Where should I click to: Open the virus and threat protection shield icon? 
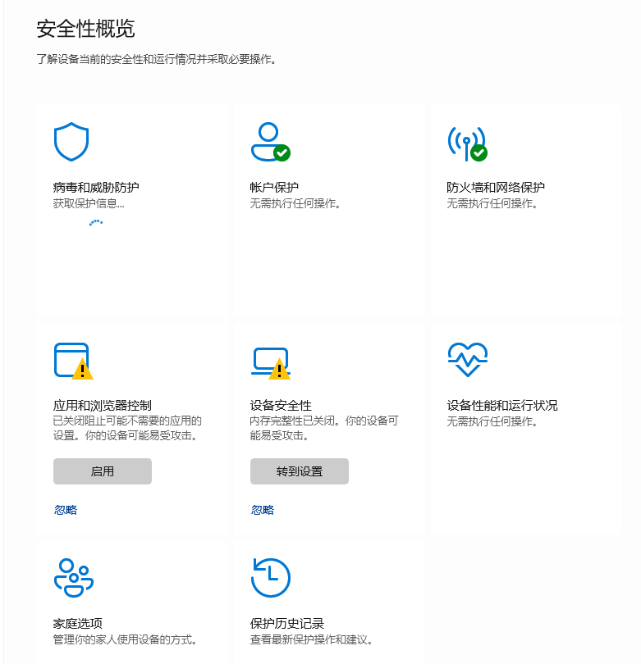click(x=71, y=142)
